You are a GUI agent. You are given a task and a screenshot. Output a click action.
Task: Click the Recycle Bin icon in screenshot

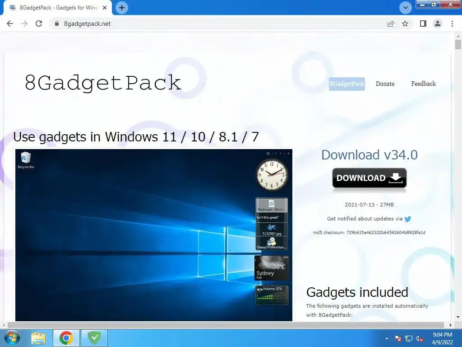(x=26, y=160)
